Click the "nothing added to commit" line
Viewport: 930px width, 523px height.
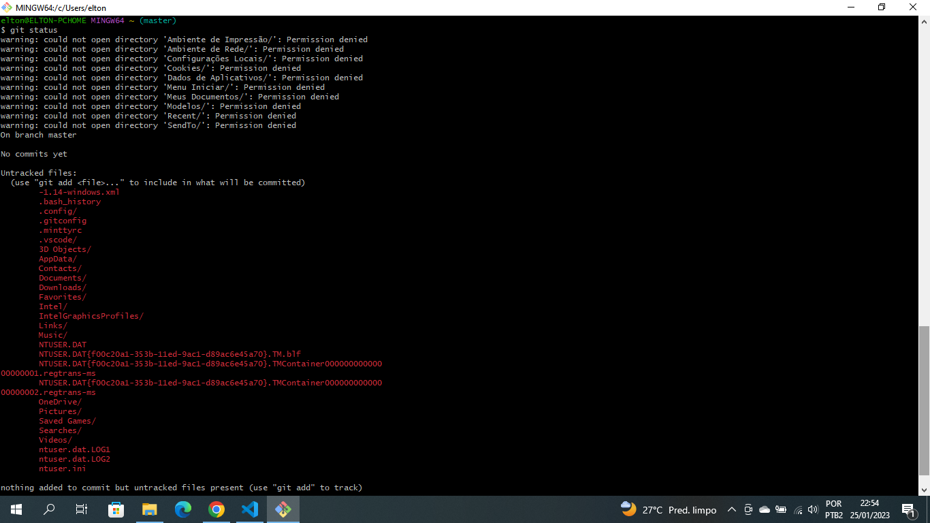pos(181,488)
